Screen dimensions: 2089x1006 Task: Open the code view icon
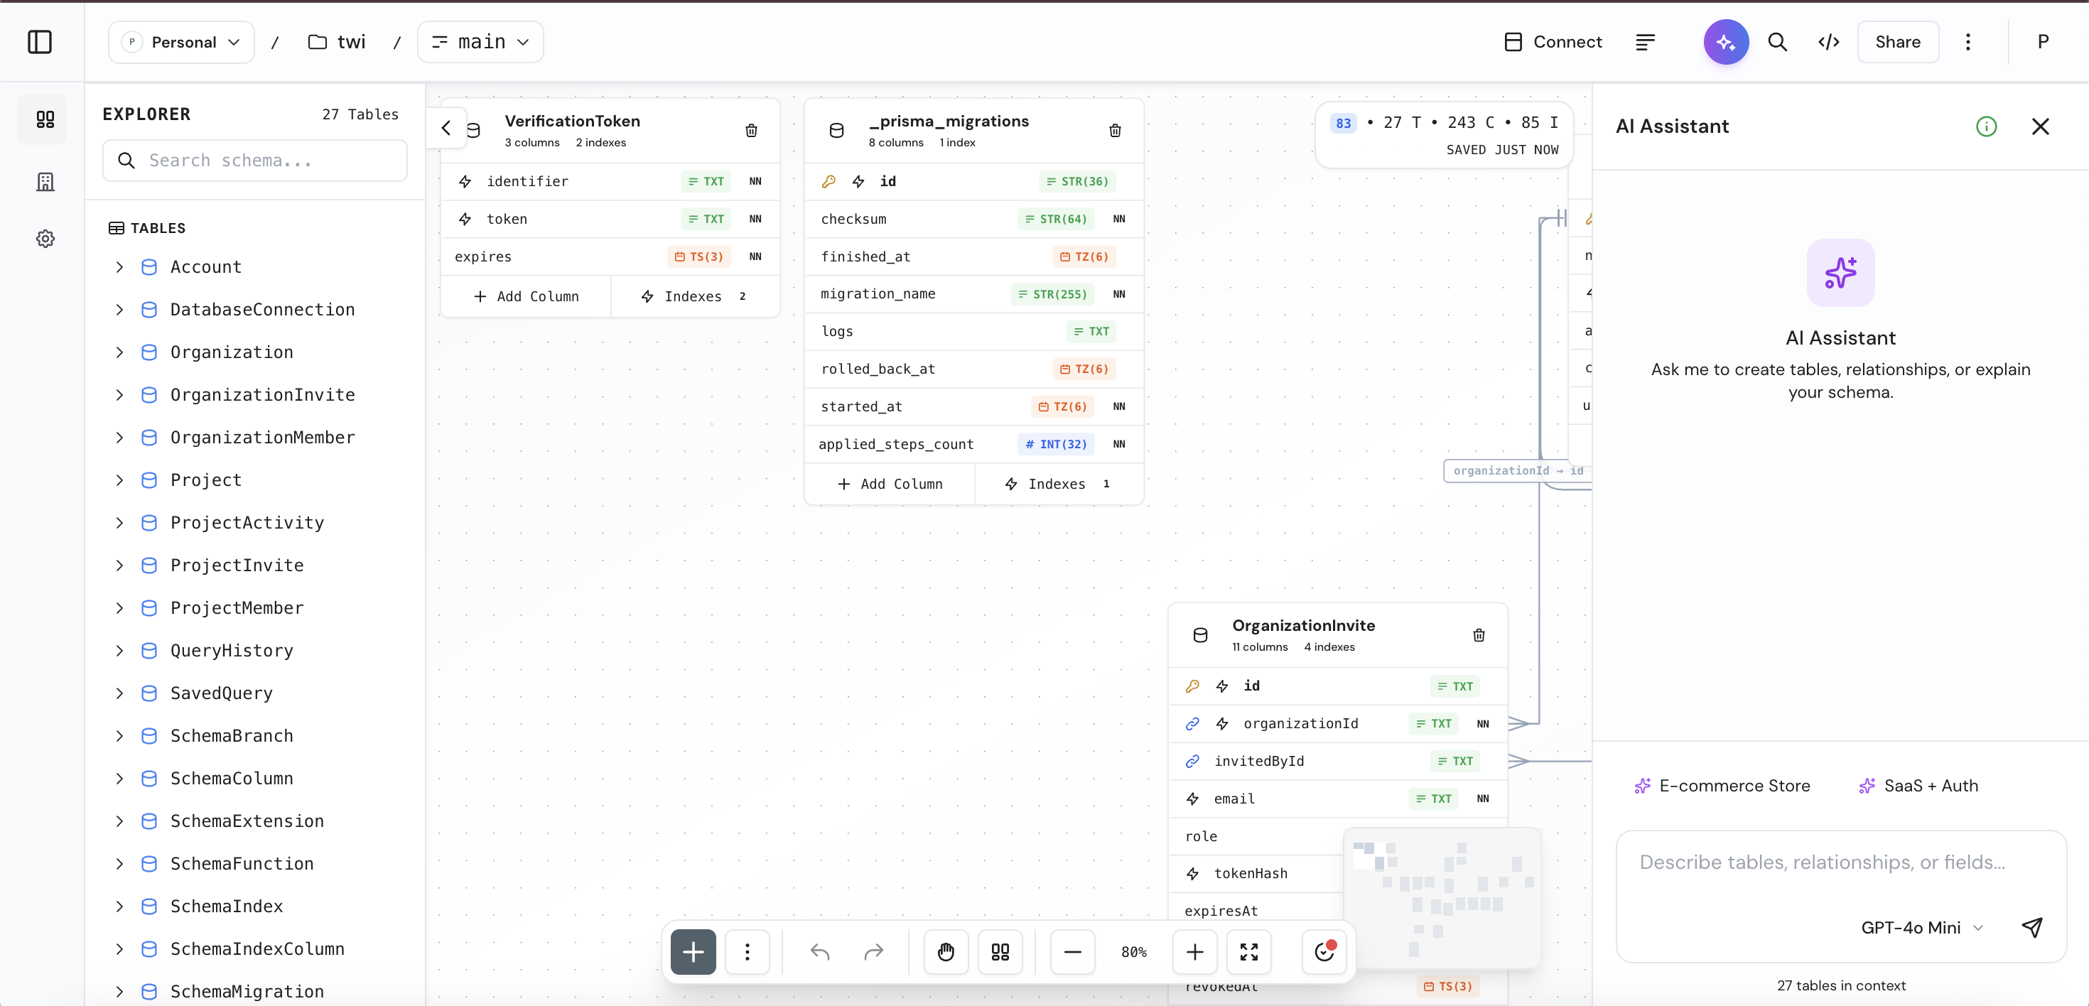pos(1828,42)
